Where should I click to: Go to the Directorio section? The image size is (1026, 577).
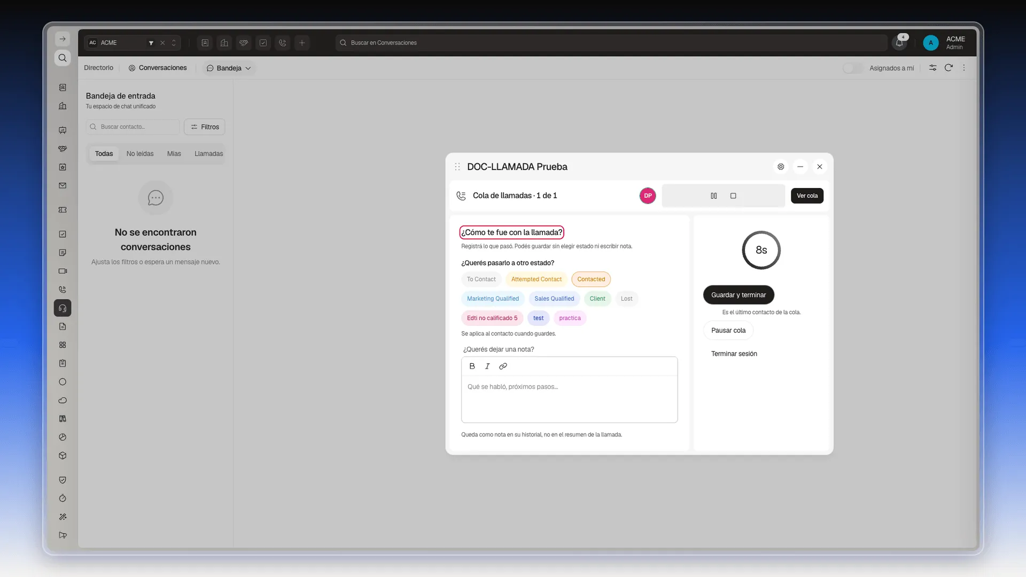point(98,68)
